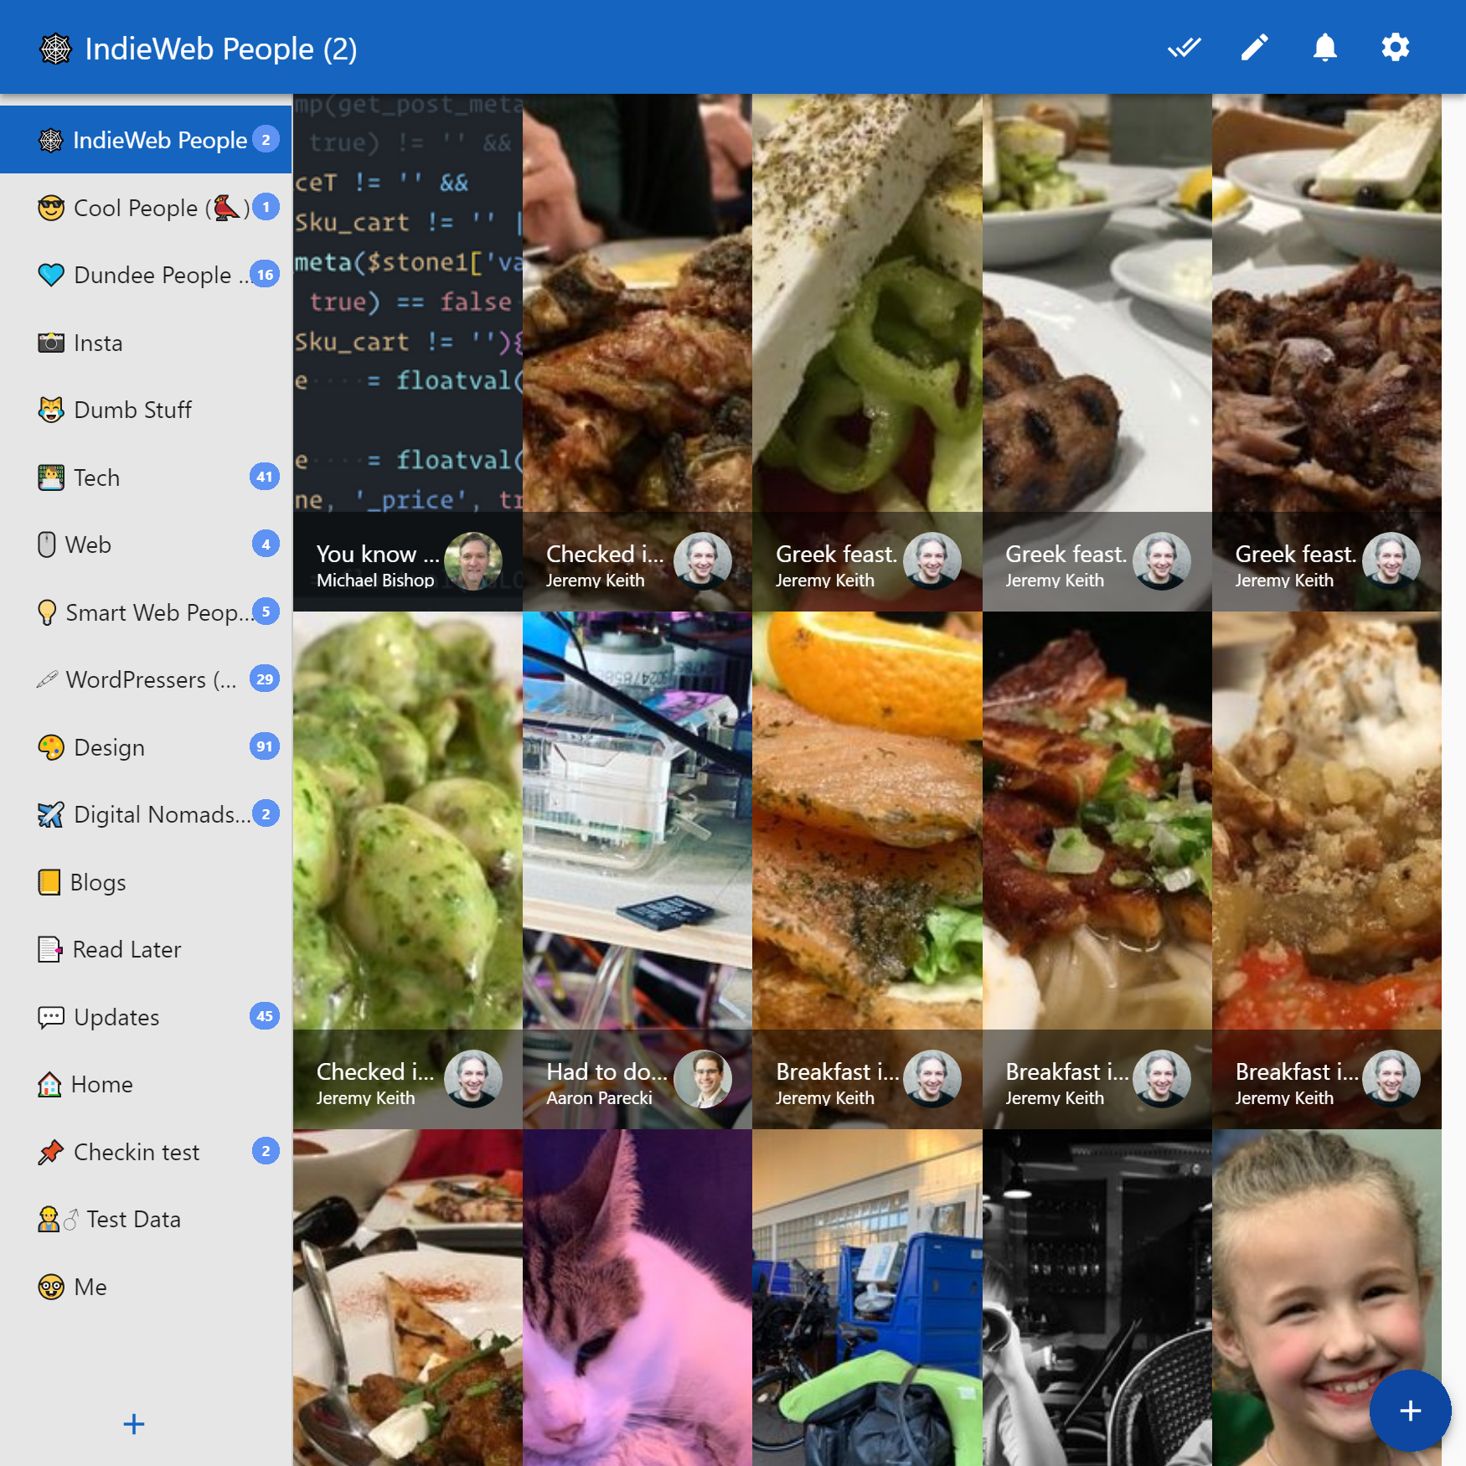
Task: Open the cat photo thumbnail
Action: pos(637,1297)
